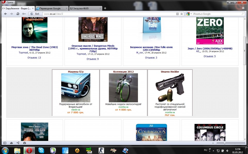
Task: Click the search magnifier icon
Action: click(x=243, y=14)
